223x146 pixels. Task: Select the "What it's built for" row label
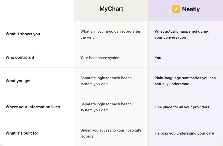coord(22,133)
